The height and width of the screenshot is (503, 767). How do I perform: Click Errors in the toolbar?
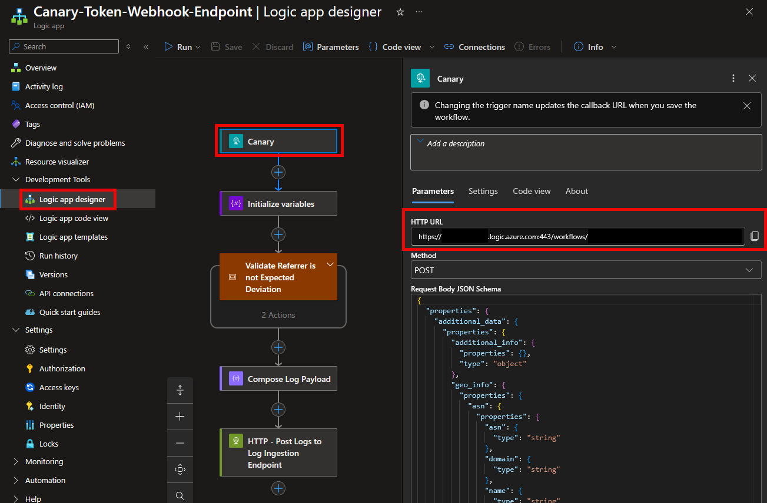coord(533,47)
